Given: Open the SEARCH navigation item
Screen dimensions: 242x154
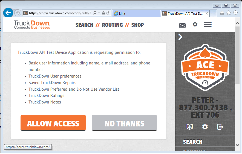Looking at the screenshot, I should coord(84,25).
